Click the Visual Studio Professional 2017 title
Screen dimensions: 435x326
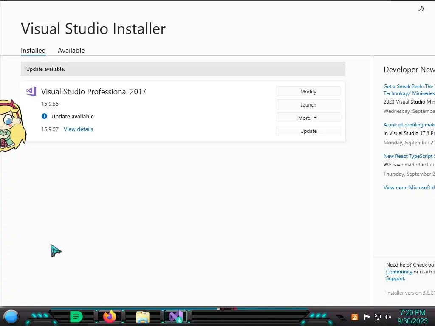point(94,92)
